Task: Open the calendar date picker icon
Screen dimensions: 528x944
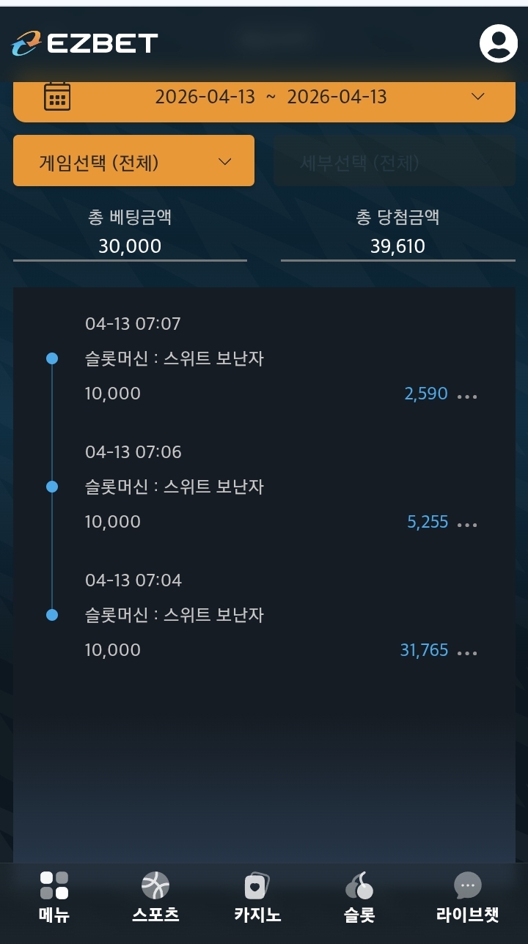Action: click(57, 97)
